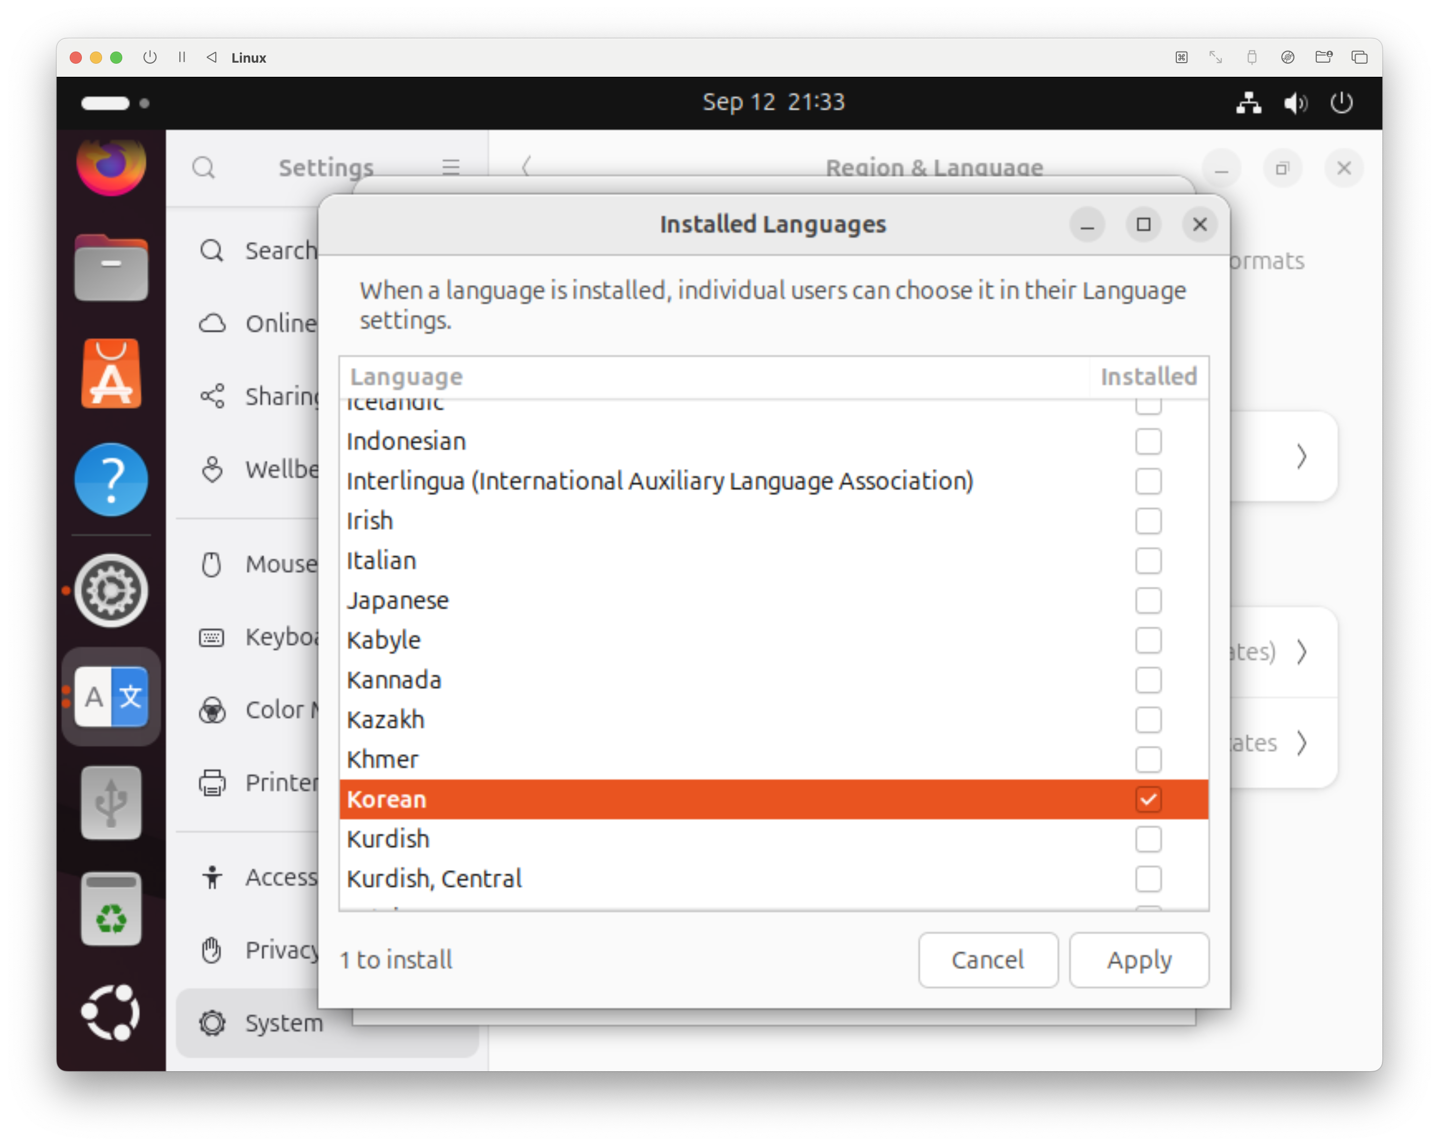Open the Files app in dock
1439x1146 pixels.
111,268
